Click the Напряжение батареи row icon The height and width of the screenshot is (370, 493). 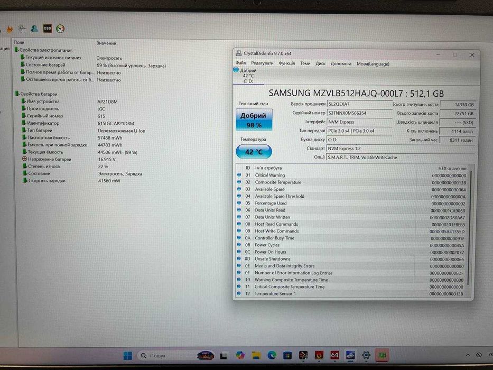[x=24, y=159]
